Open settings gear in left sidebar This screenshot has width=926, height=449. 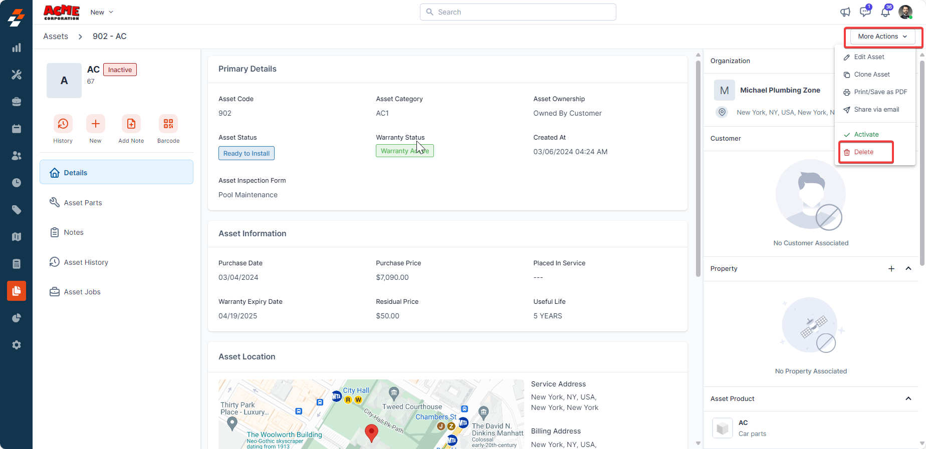(17, 345)
